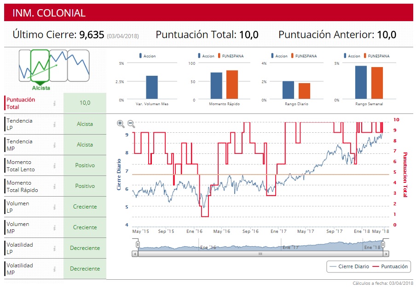Viewport: 416px width, 288px height.
Task: Open info icon for Volatilidad LP
Action: pos(55,248)
